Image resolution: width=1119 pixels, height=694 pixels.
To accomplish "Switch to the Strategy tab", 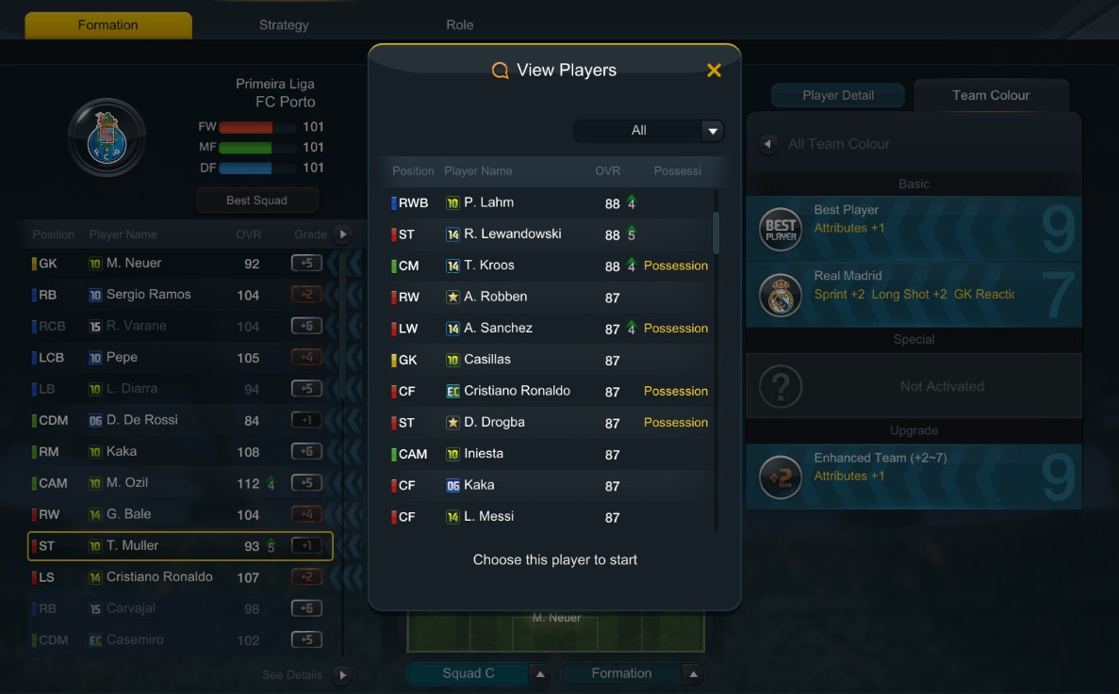I will (284, 24).
